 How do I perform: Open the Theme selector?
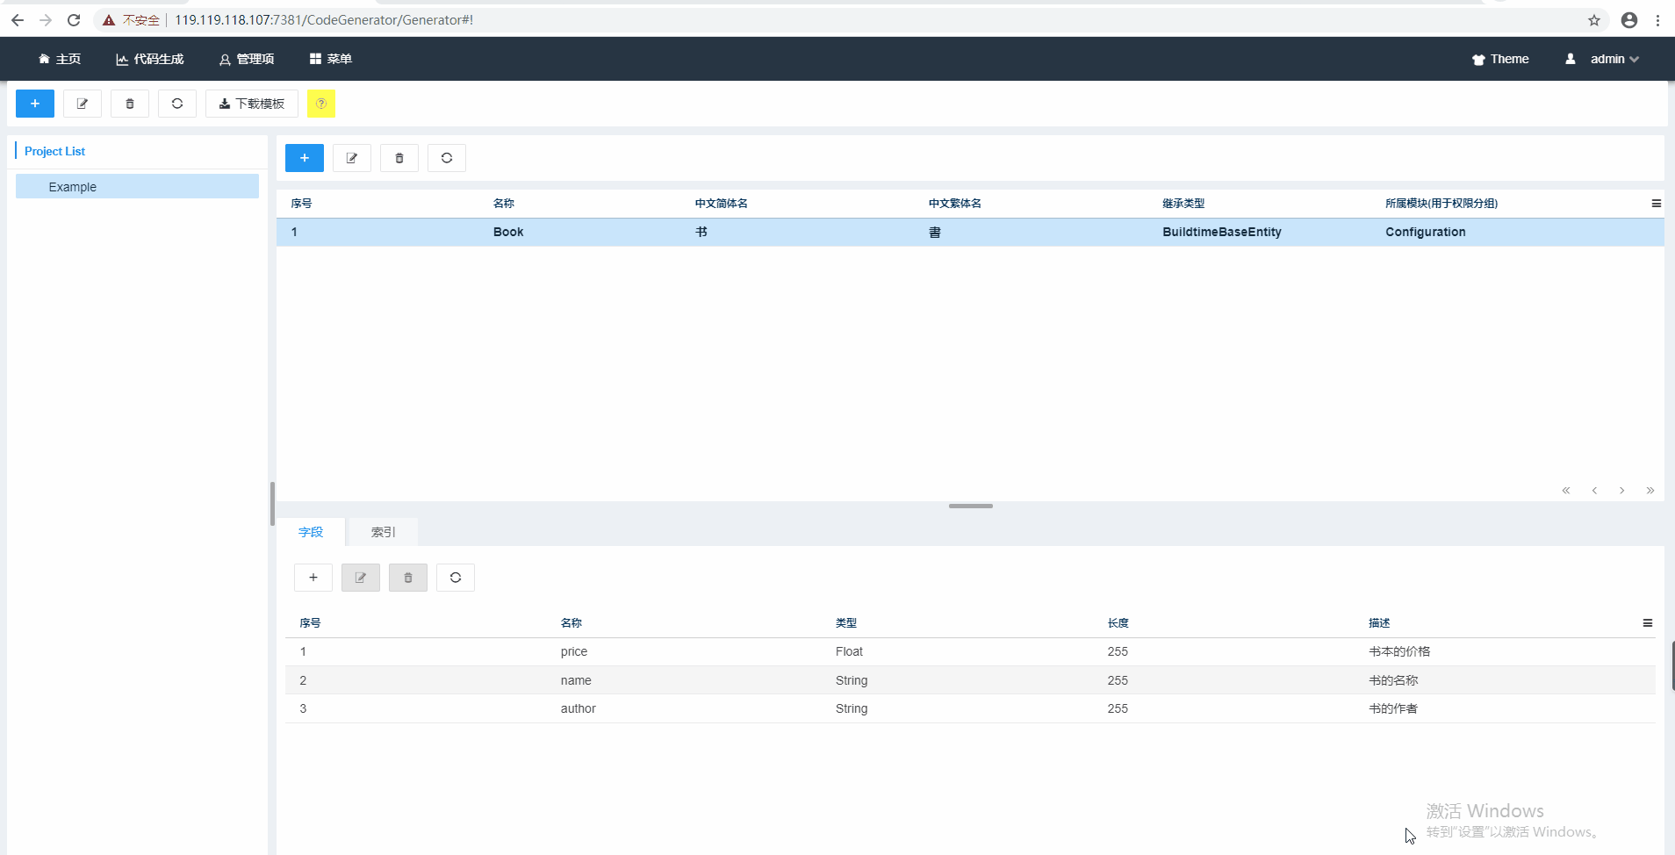point(1500,59)
